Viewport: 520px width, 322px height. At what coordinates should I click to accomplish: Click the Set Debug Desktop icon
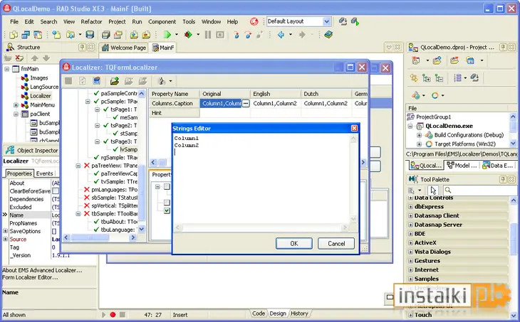click(355, 22)
